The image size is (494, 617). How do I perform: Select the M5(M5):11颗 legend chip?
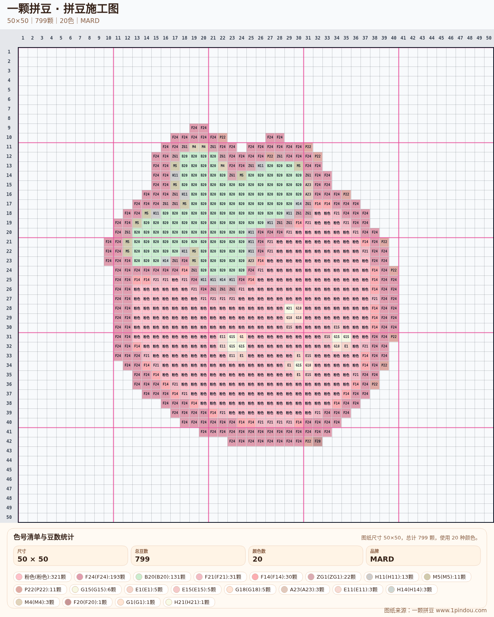[x=446, y=577]
